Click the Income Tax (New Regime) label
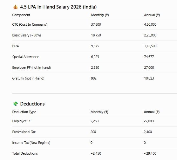The height and width of the screenshot is (160, 177). coord(31,143)
